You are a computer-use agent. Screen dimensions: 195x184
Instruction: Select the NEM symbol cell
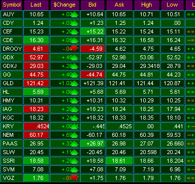pyautogui.click(x=12, y=135)
